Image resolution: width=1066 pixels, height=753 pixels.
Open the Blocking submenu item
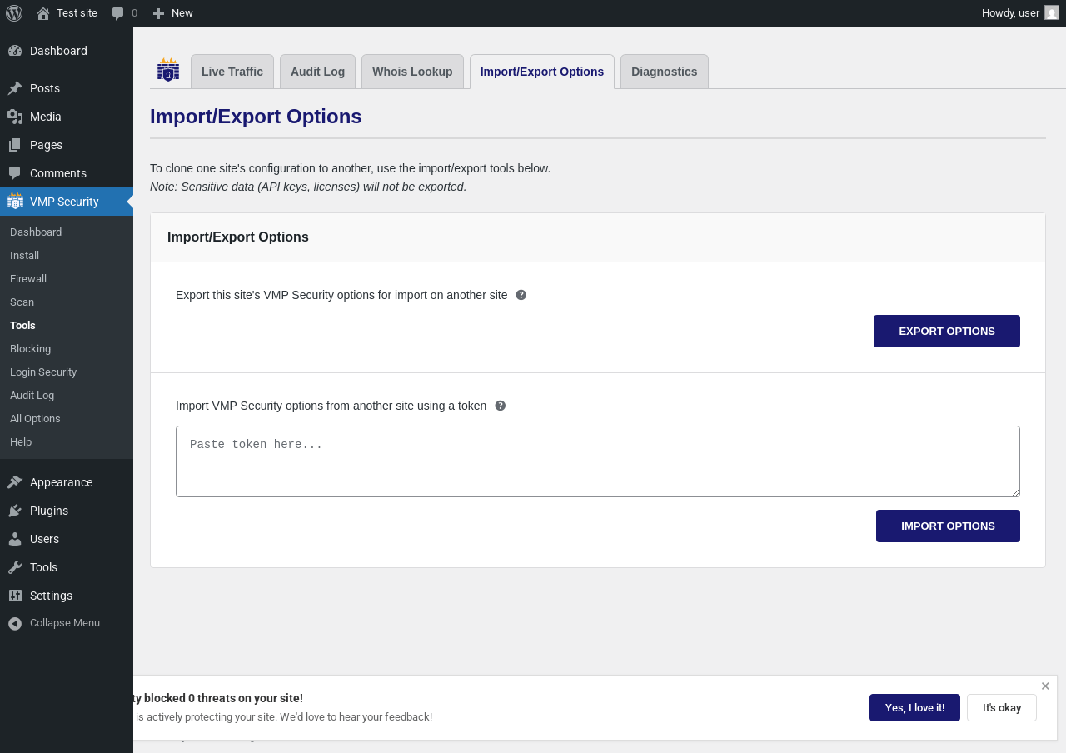click(67, 348)
